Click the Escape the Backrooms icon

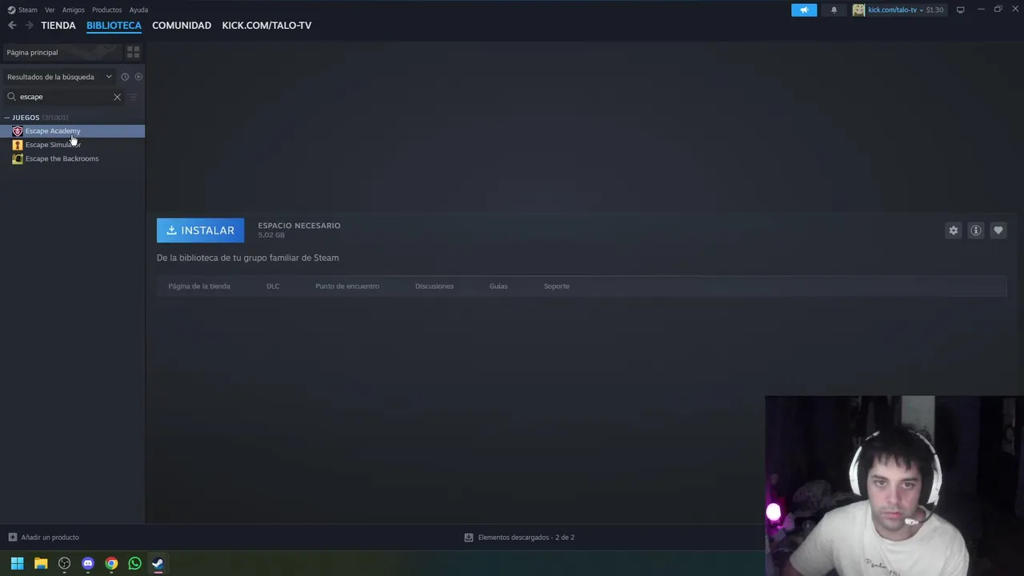(x=18, y=158)
